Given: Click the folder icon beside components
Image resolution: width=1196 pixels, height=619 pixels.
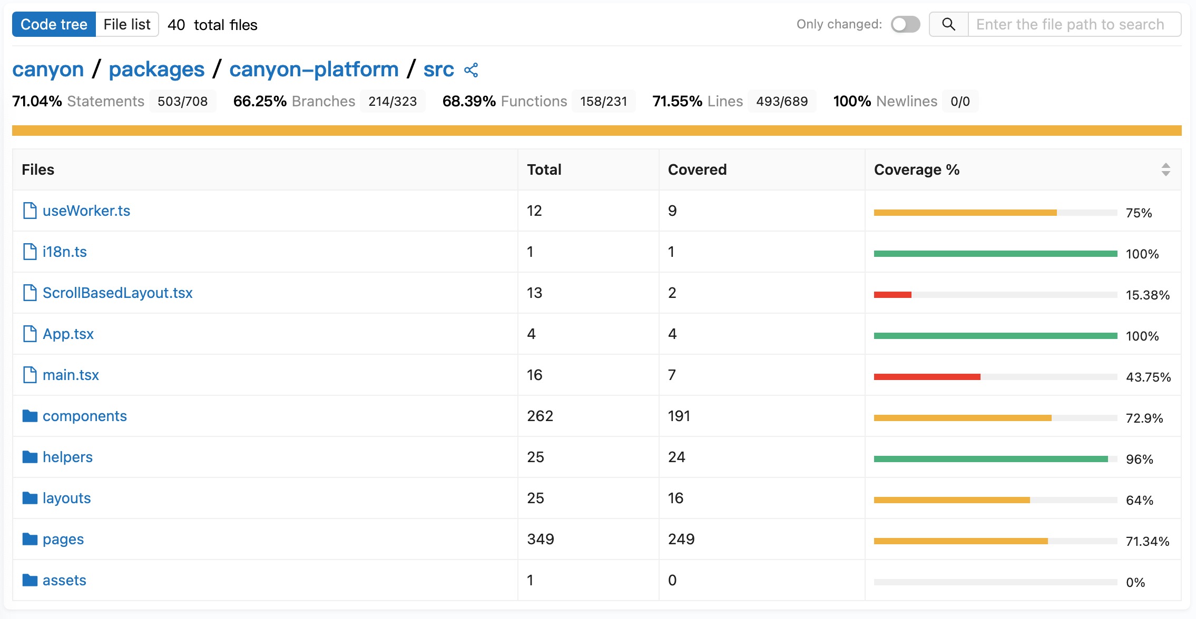Looking at the screenshot, I should [30, 416].
